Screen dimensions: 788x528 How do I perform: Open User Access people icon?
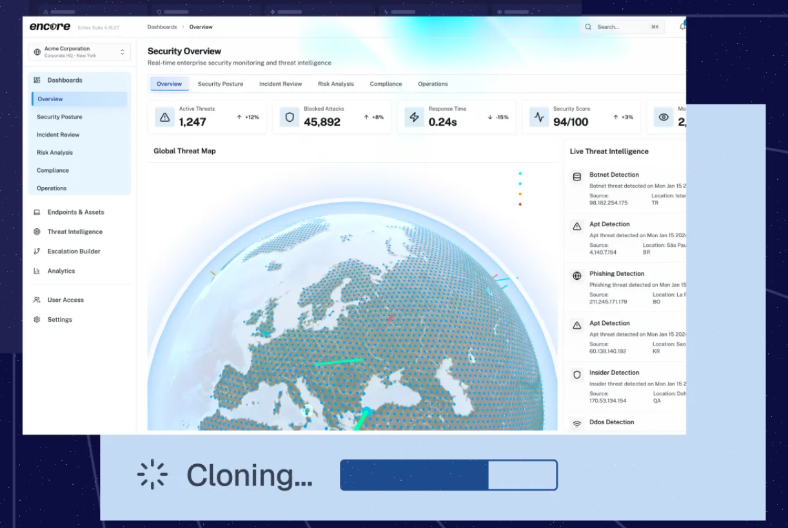pyautogui.click(x=37, y=300)
